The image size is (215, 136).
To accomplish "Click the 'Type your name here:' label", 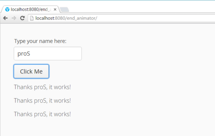I will (x=40, y=41).
